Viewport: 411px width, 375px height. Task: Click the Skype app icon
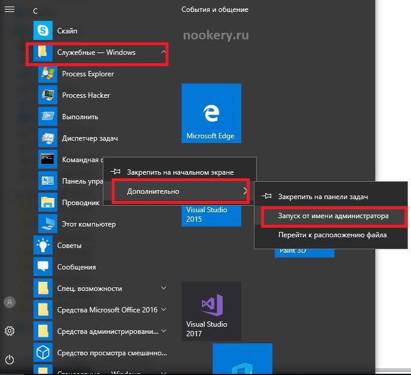pos(43,30)
